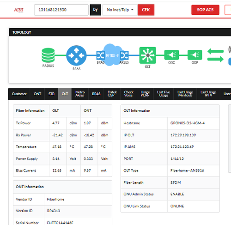The width and height of the screenshot is (231, 225).
Task: Open the SOP ACS button
Action: [x=205, y=10]
